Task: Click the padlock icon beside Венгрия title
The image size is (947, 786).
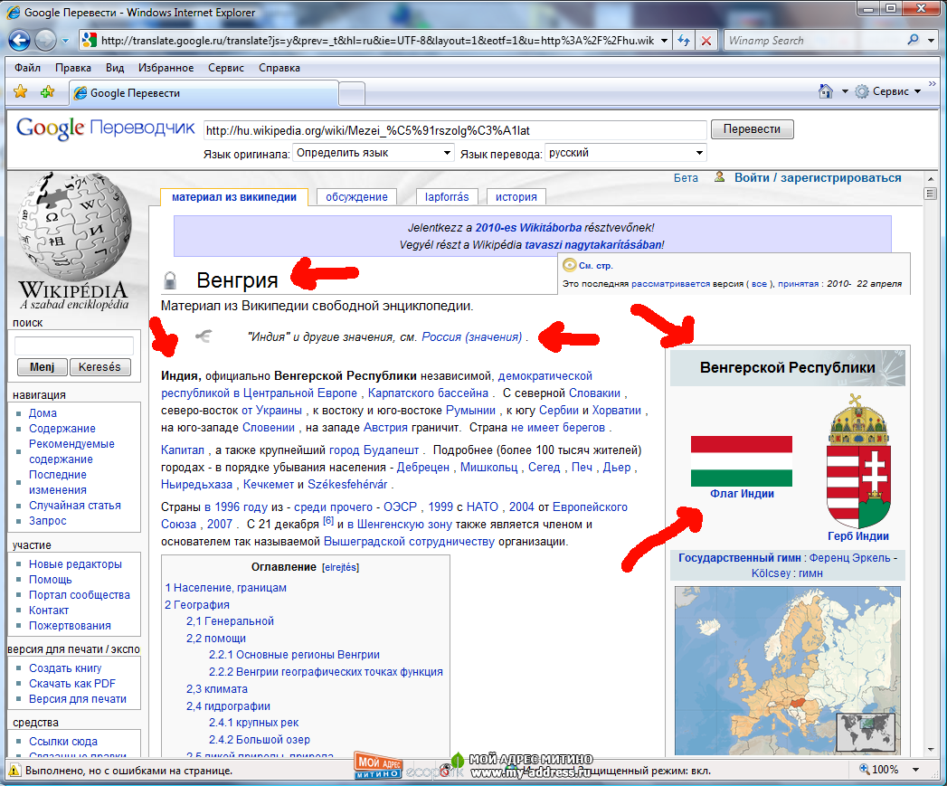Action: pyautogui.click(x=170, y=280)
